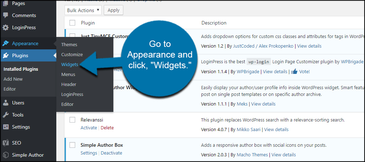The image size is (365, 162).
Task: Click the JustCoded / Alex Prokopenko author link
Action: pyautogui.click(x=263, y=46)
